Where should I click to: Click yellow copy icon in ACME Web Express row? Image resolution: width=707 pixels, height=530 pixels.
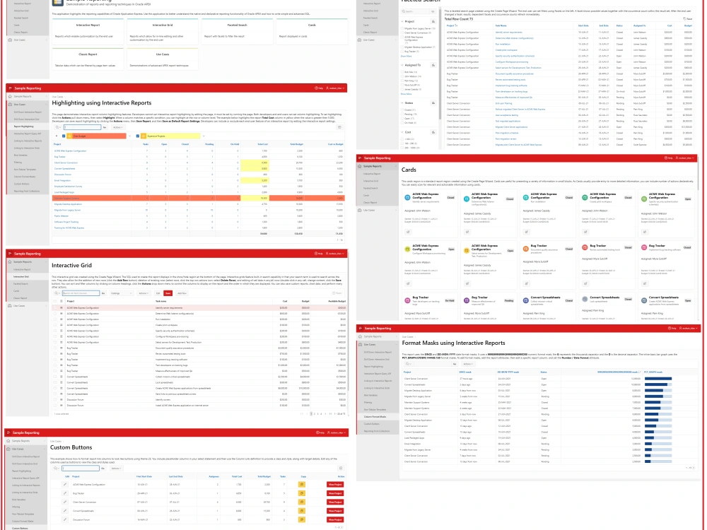coord(302,485)
